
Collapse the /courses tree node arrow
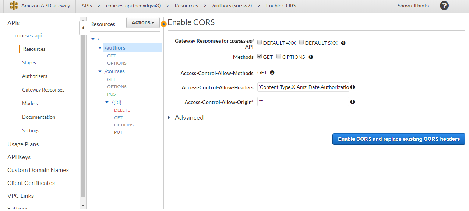click(x=100, y=71)
